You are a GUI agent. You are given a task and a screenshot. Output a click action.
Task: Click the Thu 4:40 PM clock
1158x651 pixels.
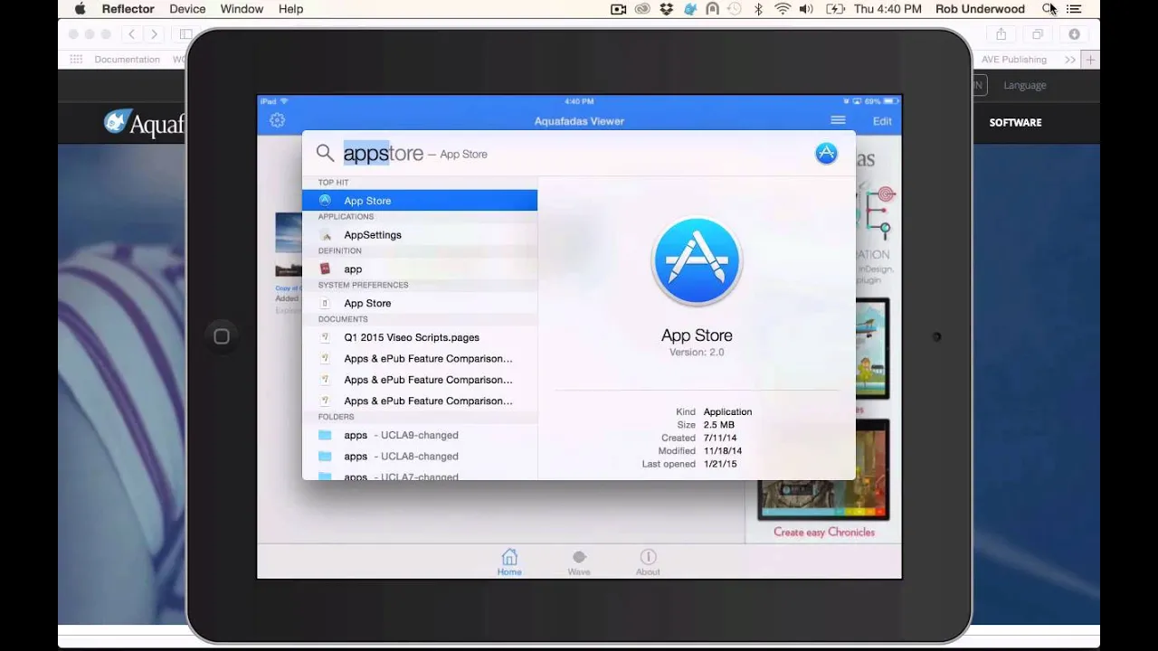pos(887,9)
